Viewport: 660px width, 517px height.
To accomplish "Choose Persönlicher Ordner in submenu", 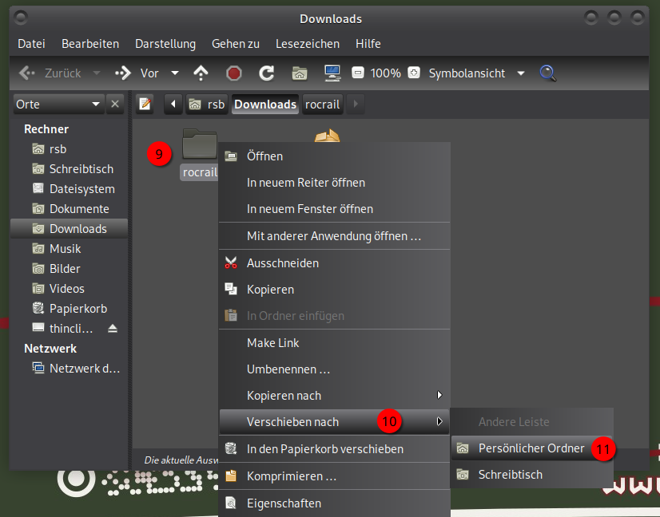I will click(531, 448).
